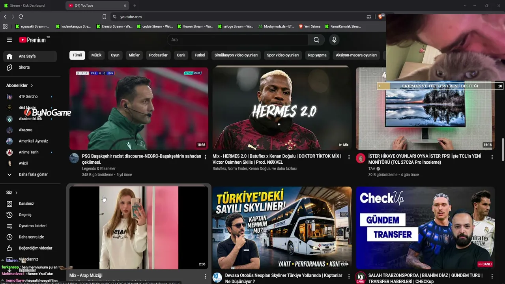
Task: Filter the feed by Oyun
Action: pyautogui.click(x=115, y=55)
